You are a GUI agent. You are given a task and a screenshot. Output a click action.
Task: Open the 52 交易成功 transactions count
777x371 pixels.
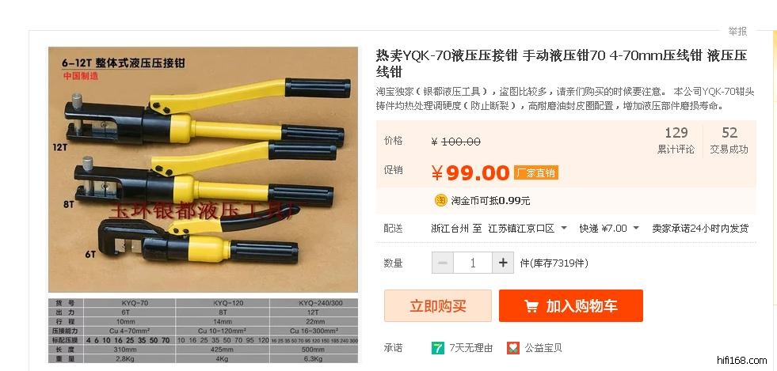coord(729,140)
